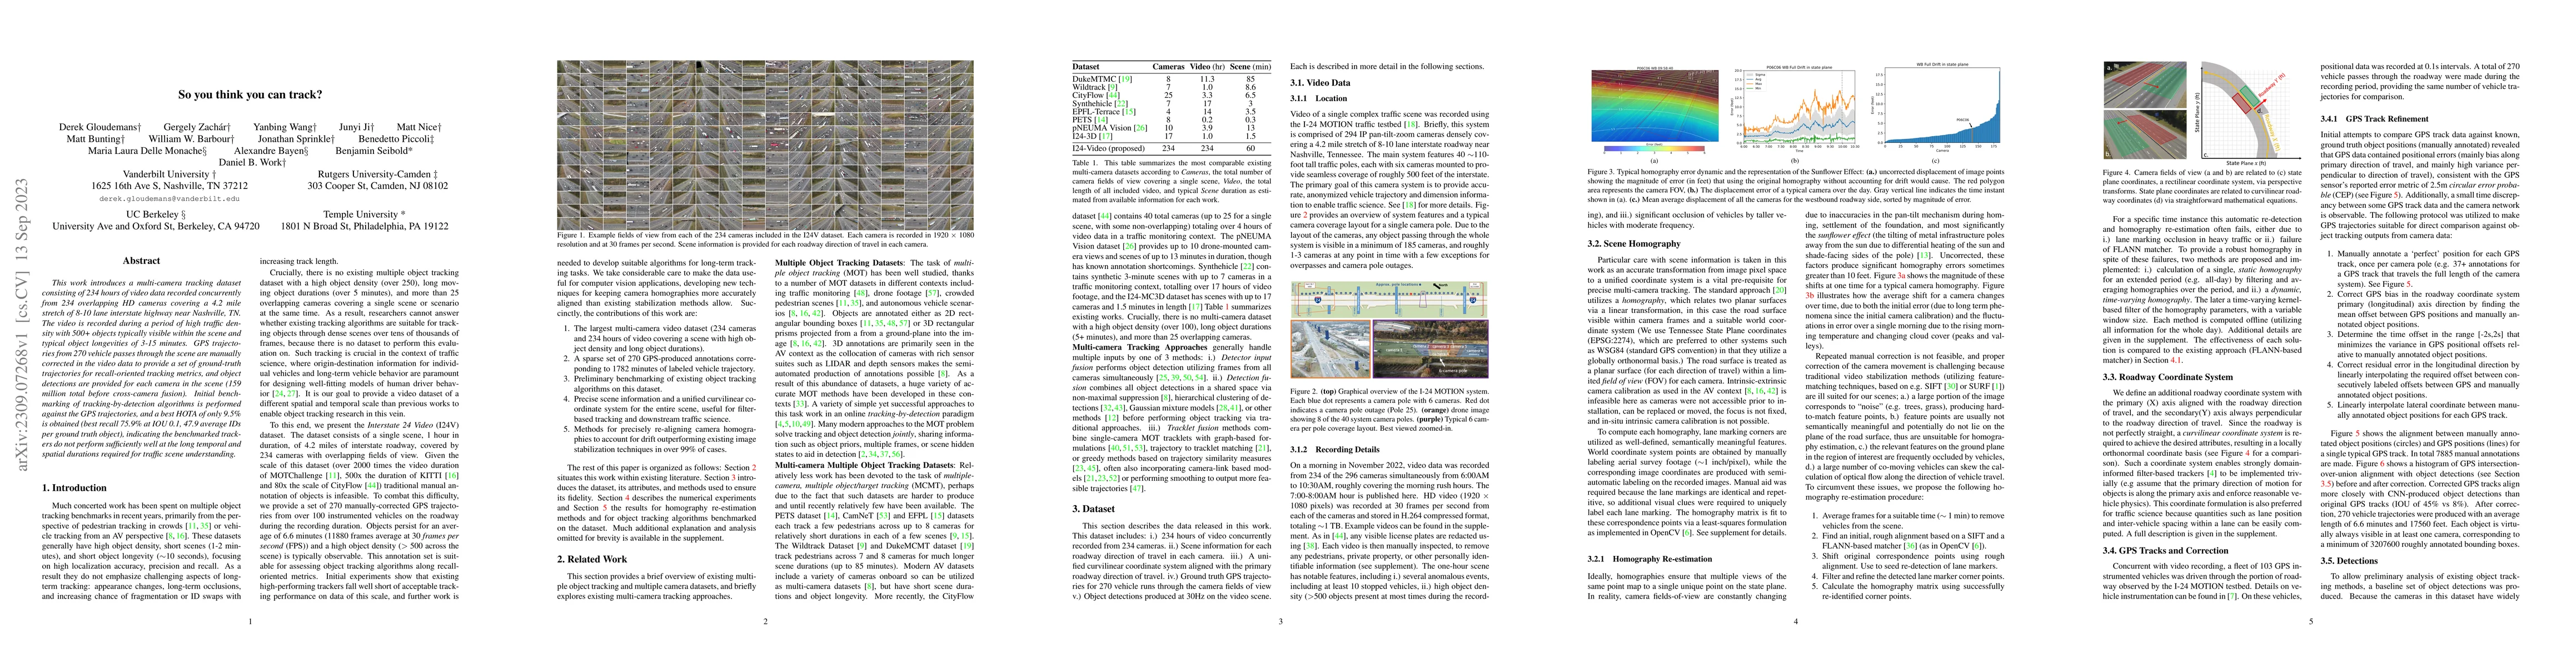Click the "3.1.1 Location" subheading

[1318, 99]
